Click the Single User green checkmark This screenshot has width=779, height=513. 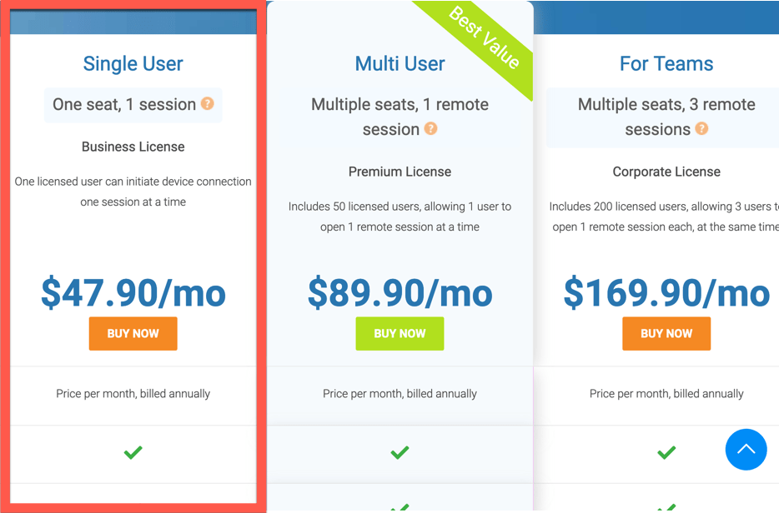tap(133, 452)
